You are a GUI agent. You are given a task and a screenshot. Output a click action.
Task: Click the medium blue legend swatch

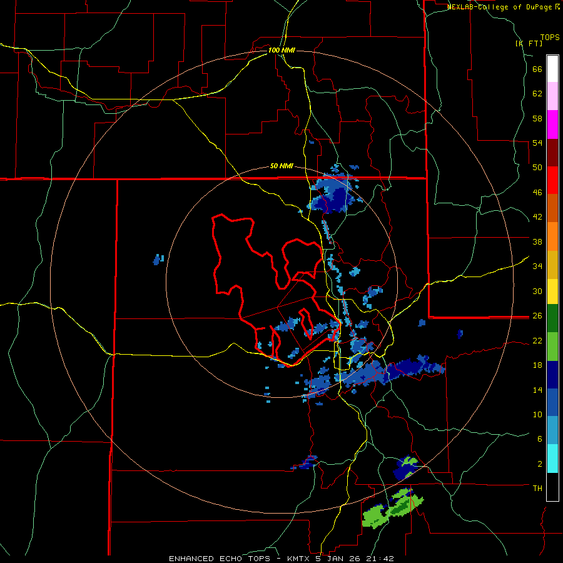pos(552,402)
